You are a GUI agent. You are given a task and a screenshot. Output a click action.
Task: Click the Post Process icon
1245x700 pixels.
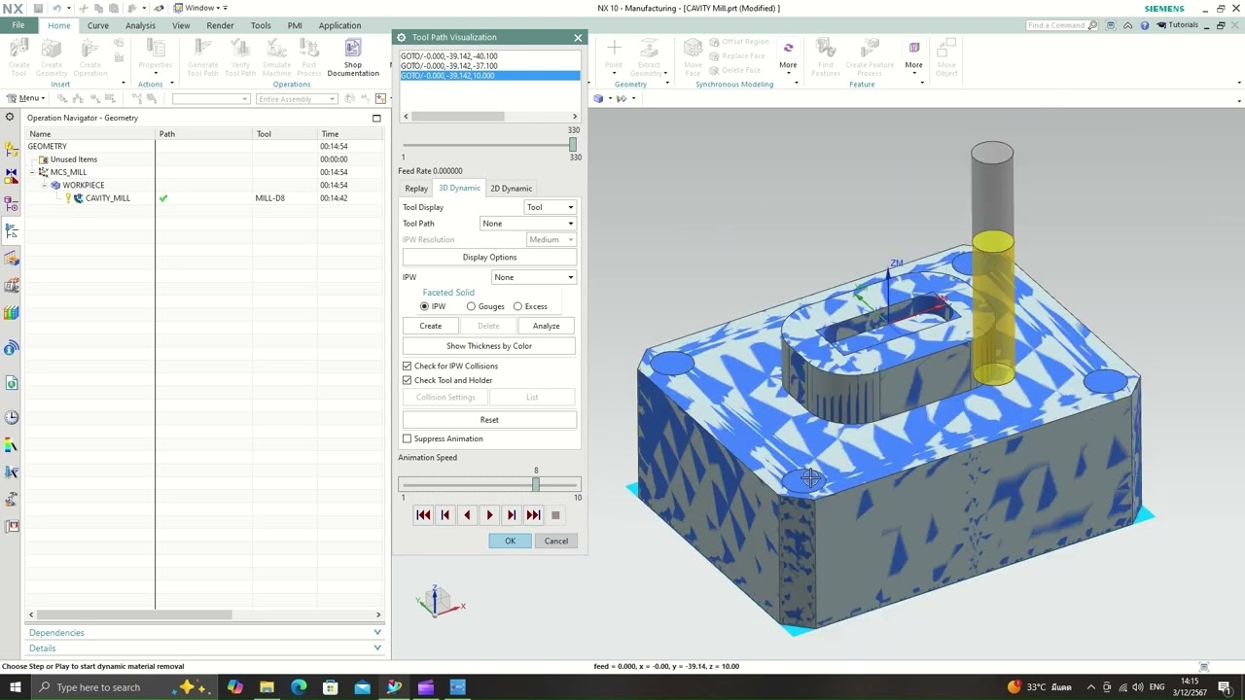309,48
